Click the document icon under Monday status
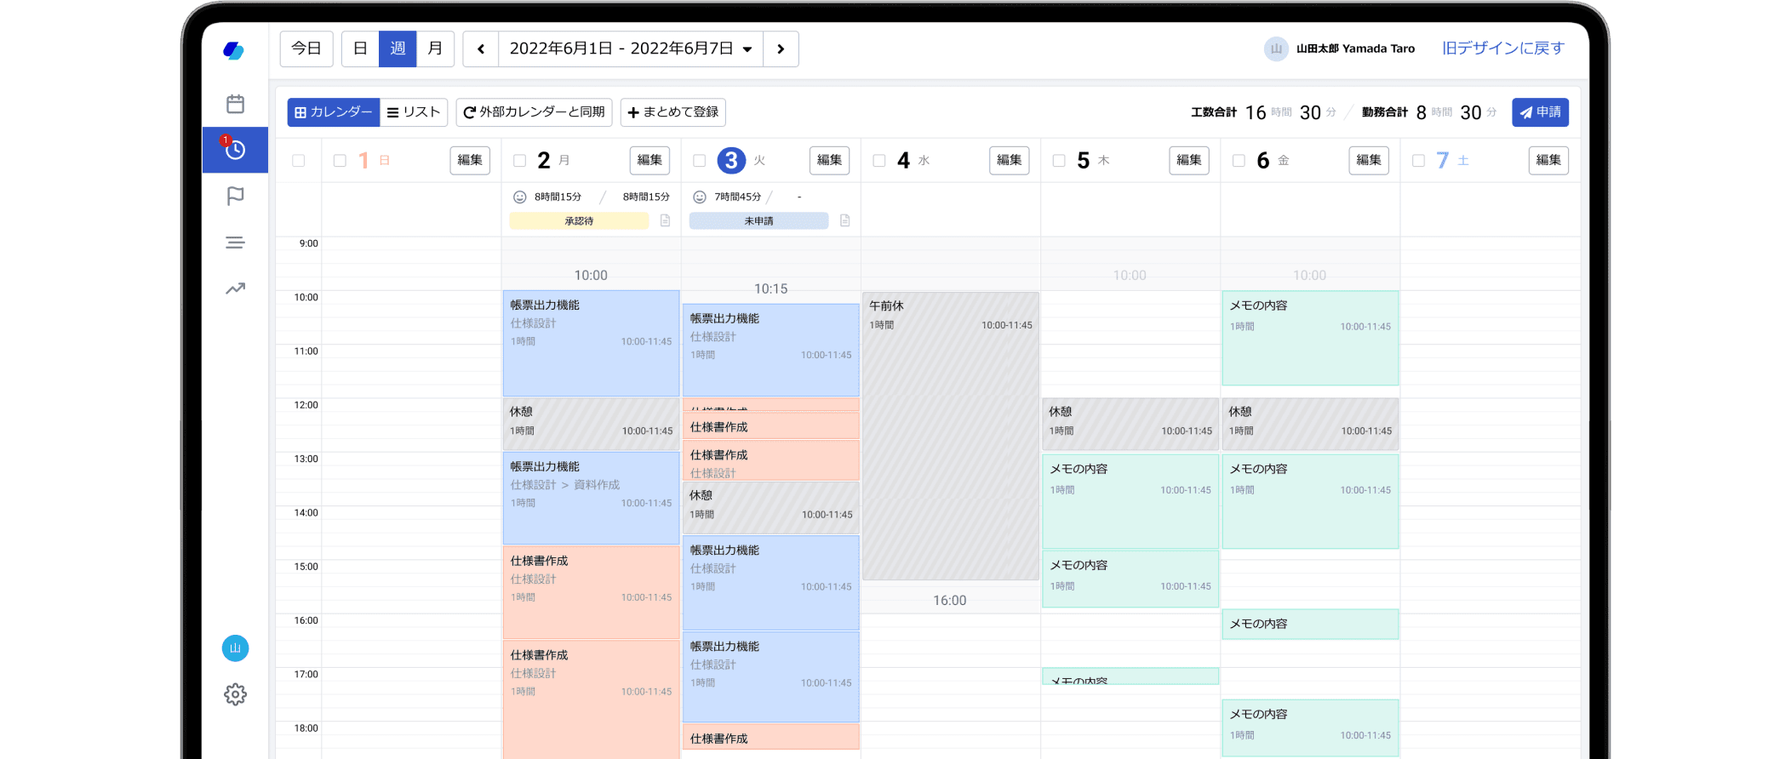 665,220
